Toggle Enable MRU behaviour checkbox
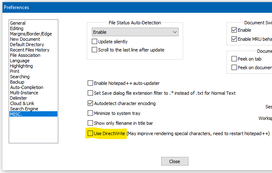 tap(234, 39)
